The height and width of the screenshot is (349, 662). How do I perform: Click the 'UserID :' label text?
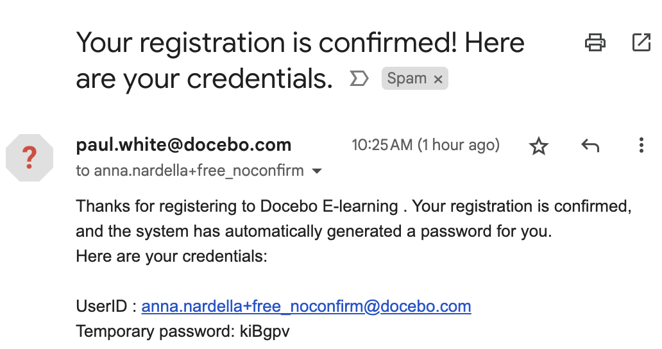pyautogui.click(x=106, y=307)
